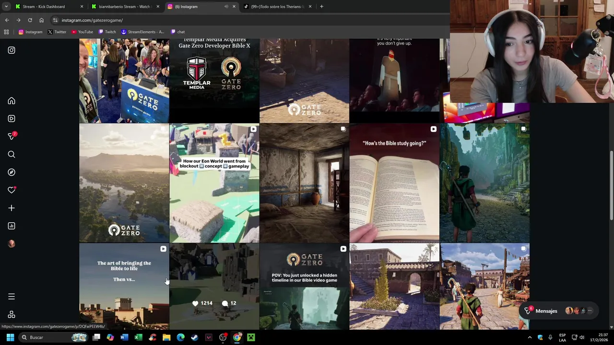Viewport: 614px width, 345px height.
Task: Open Excel from the taskbar
Action: click(x=138, y=337)
